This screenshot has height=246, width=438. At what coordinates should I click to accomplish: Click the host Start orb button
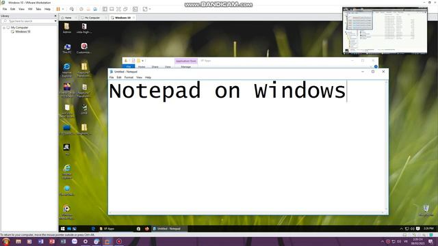point(5,241)
